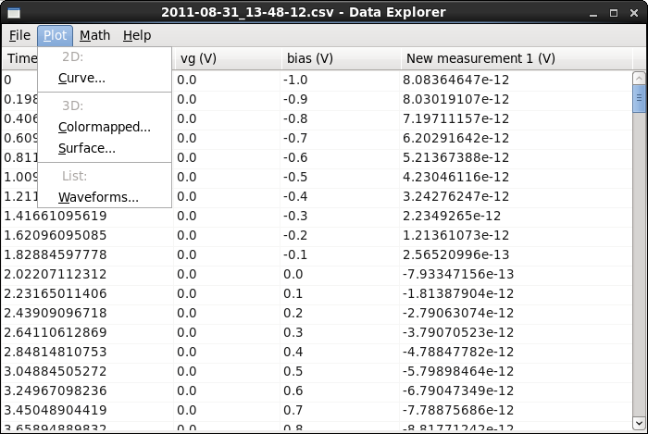Select cell -7.93347156e-13
Image resolution: width=648 pixels, height=434 pixels.
point(516,274)
